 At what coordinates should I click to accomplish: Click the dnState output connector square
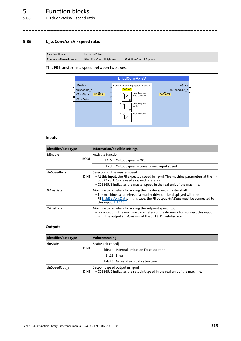point(190,88)
